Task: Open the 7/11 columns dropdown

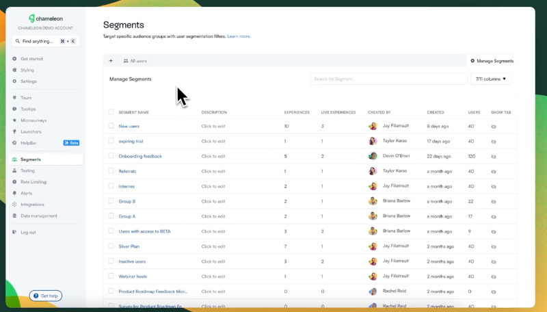Action: tap(491, 79)
